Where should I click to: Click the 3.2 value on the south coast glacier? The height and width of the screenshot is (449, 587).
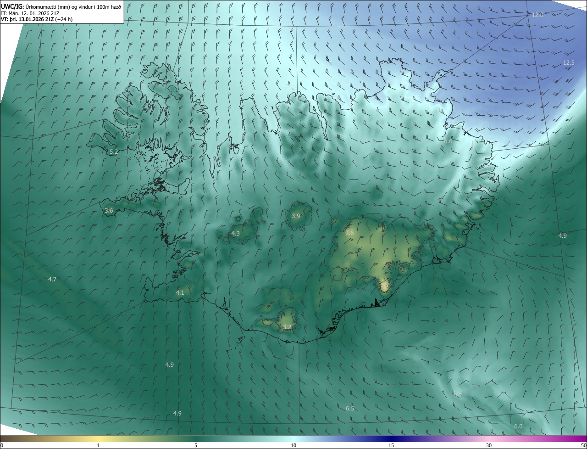click(x=287, y=327)
